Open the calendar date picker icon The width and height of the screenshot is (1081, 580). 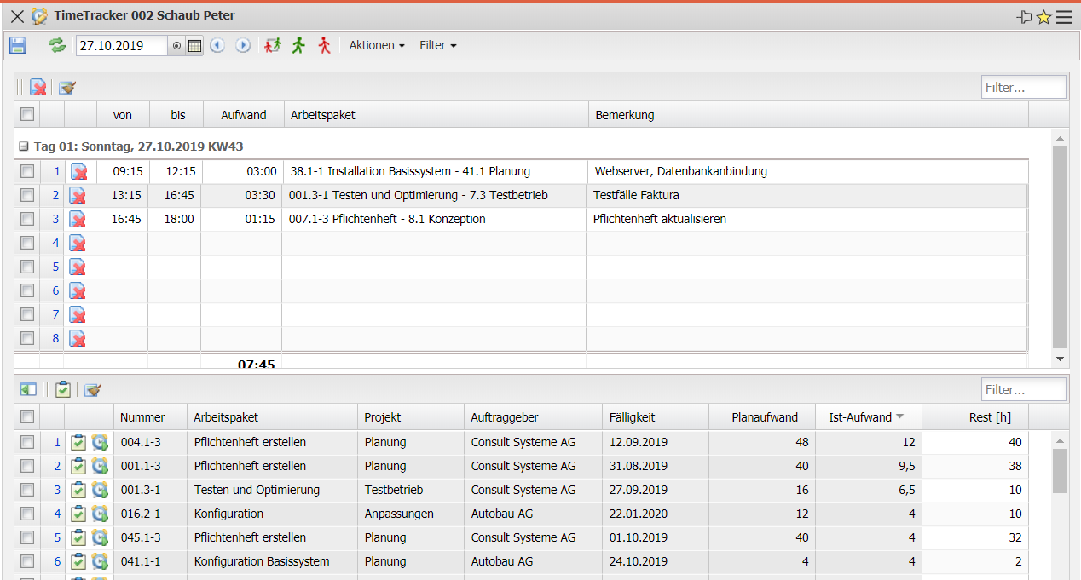[x=195, y=46]
